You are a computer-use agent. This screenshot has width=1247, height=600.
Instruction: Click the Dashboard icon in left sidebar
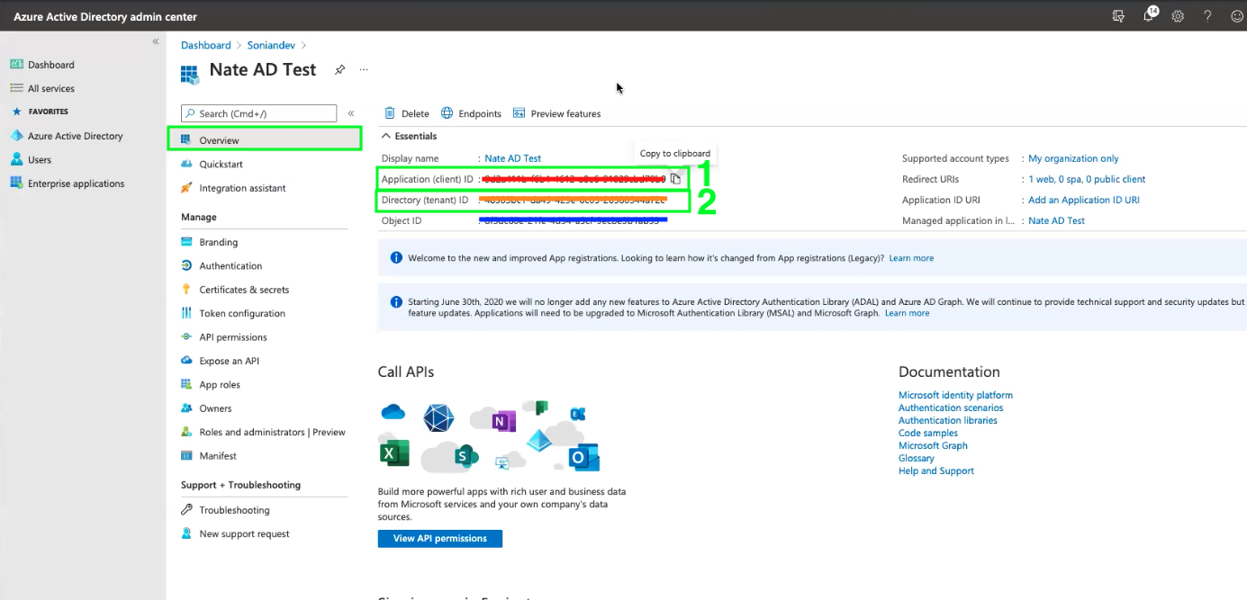16,65
